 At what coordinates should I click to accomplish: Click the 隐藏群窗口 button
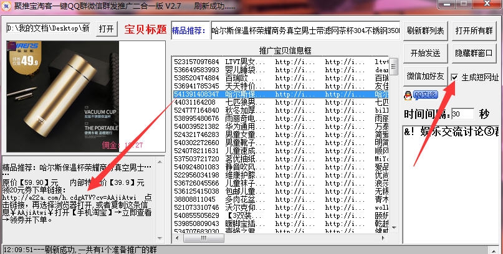[x=474, y=53]
